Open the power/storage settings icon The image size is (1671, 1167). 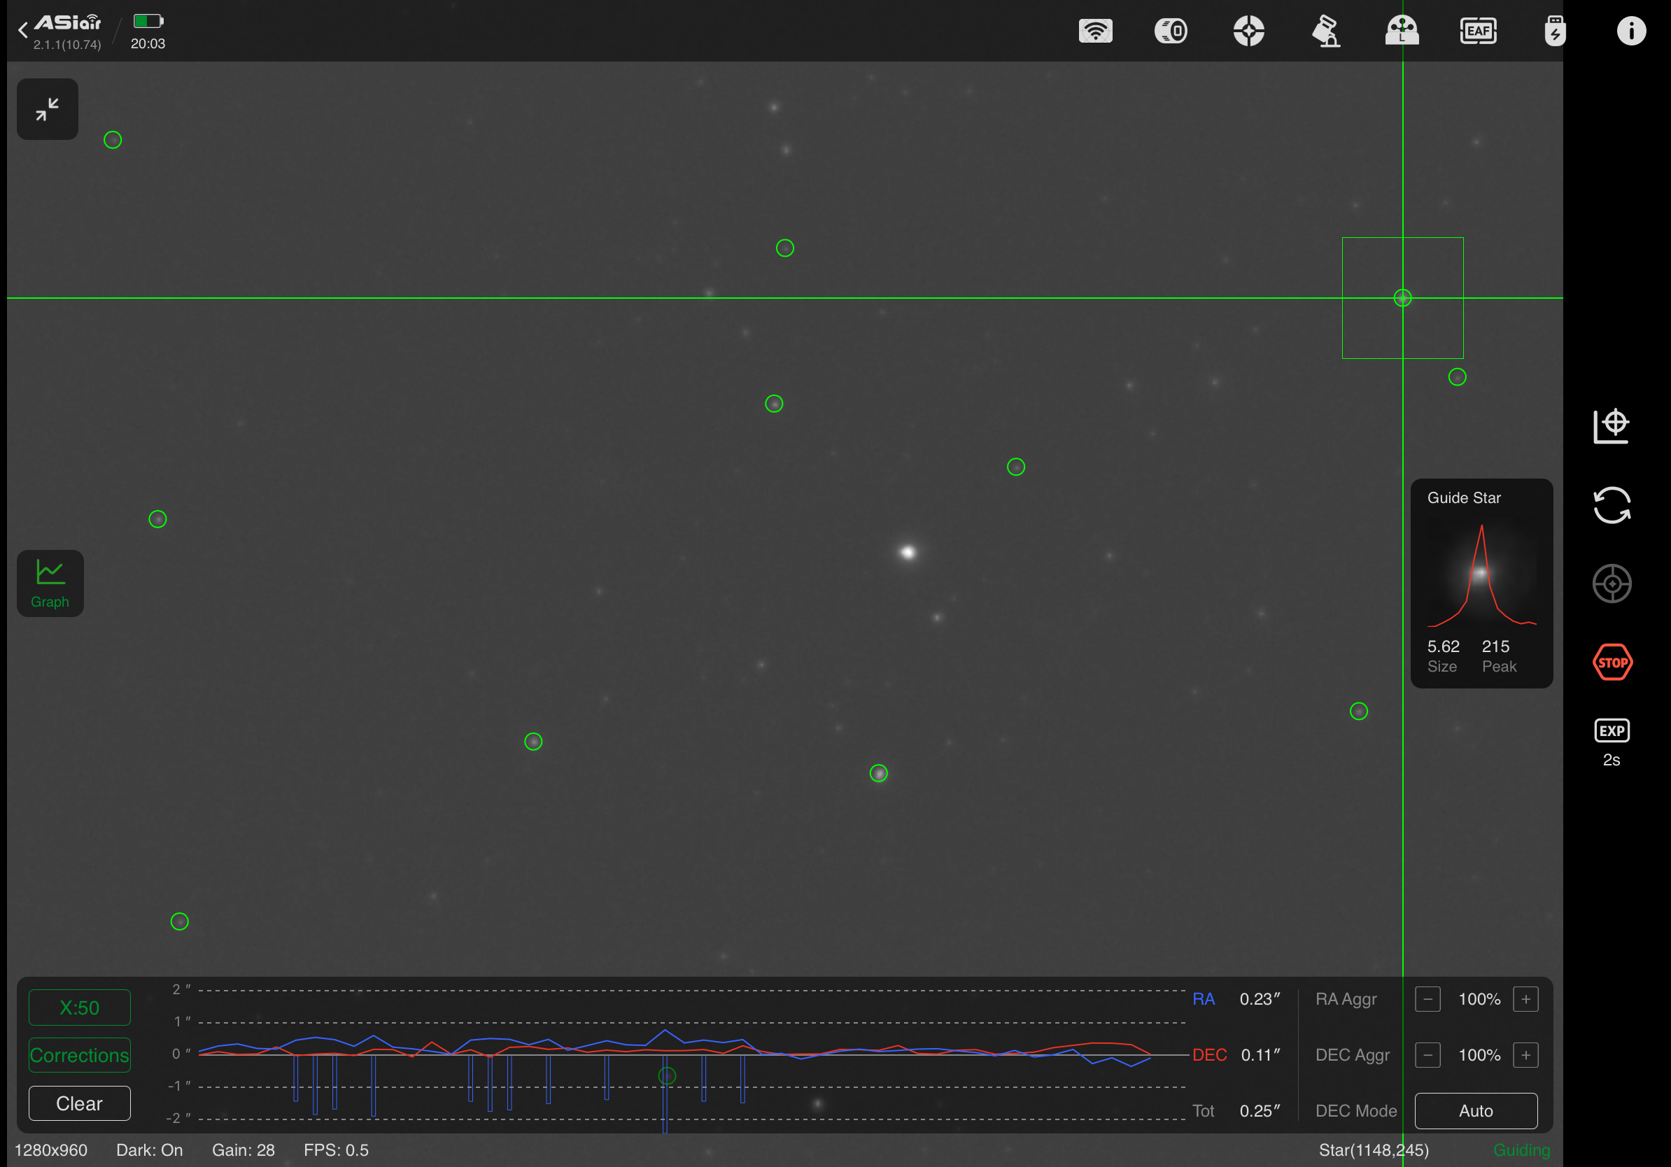pyautogui.click(x=1555, y=31)
